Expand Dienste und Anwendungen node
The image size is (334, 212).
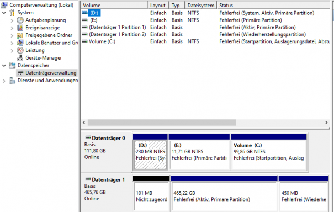4,81
